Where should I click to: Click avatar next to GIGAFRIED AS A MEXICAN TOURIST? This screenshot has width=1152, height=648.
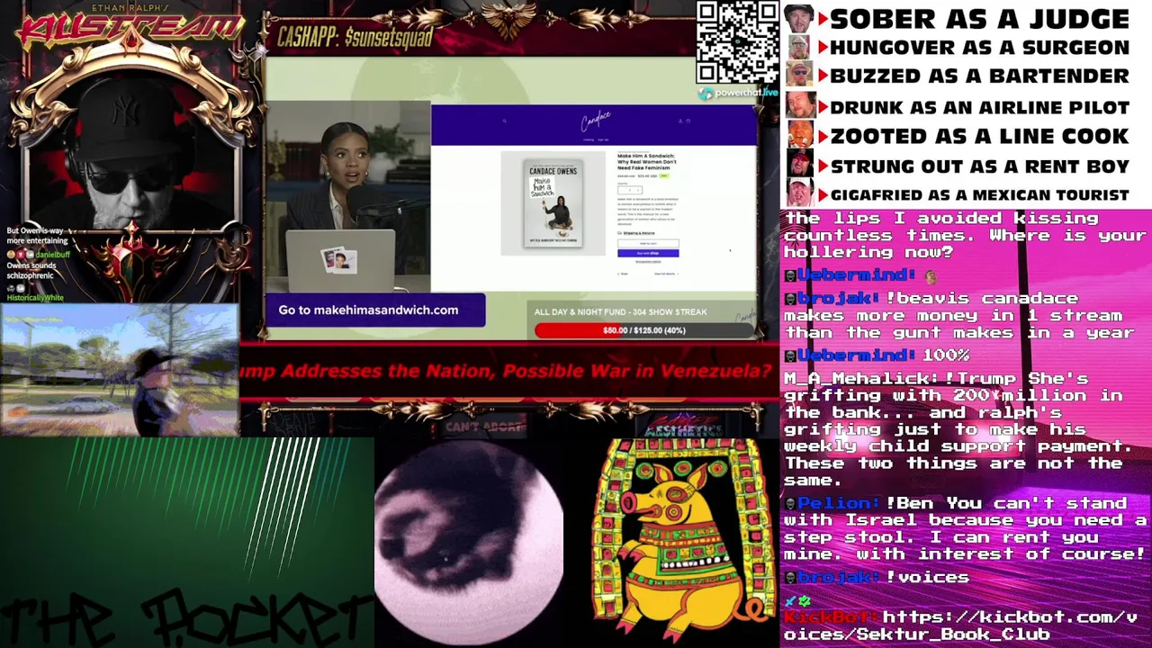coord(800,193)
